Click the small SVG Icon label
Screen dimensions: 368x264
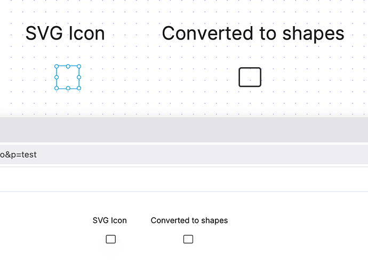click(x=110, y=220)
